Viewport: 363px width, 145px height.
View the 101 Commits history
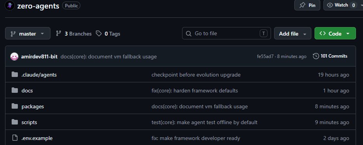[x=330, y=56]
